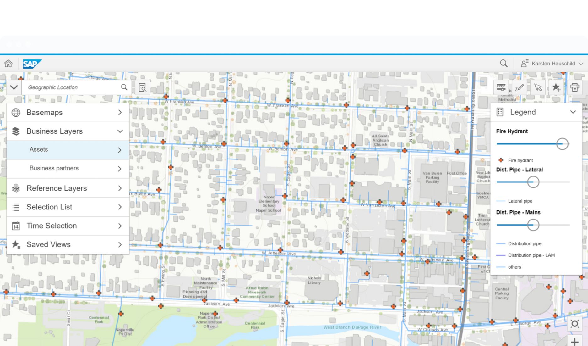The width and height of the screenshot is (588, 346).
Task: Open the header search magnifier
Action: point(504,64)
